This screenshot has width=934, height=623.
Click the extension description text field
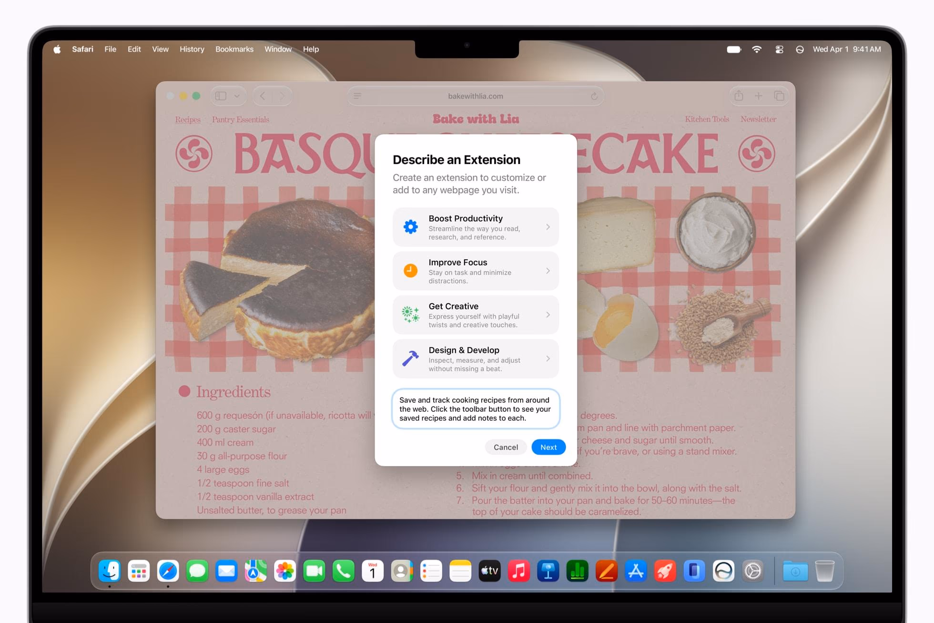476,409
